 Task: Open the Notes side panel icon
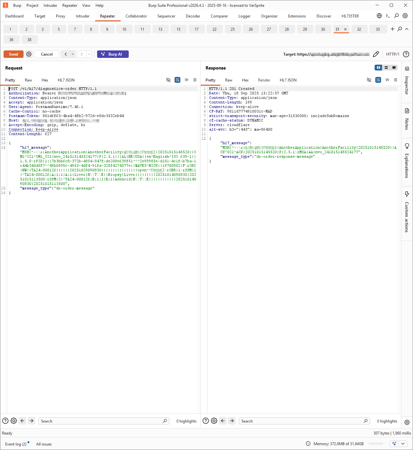(x=407, y=111)
